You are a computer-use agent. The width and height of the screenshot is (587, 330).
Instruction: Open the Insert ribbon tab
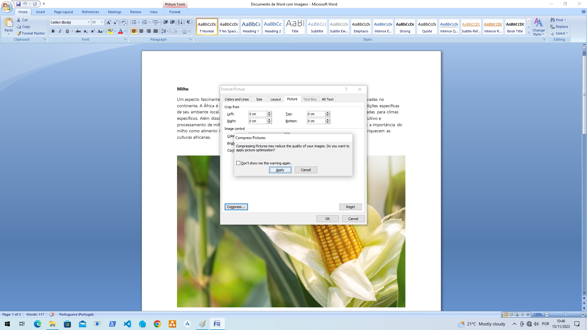point(40,12)
